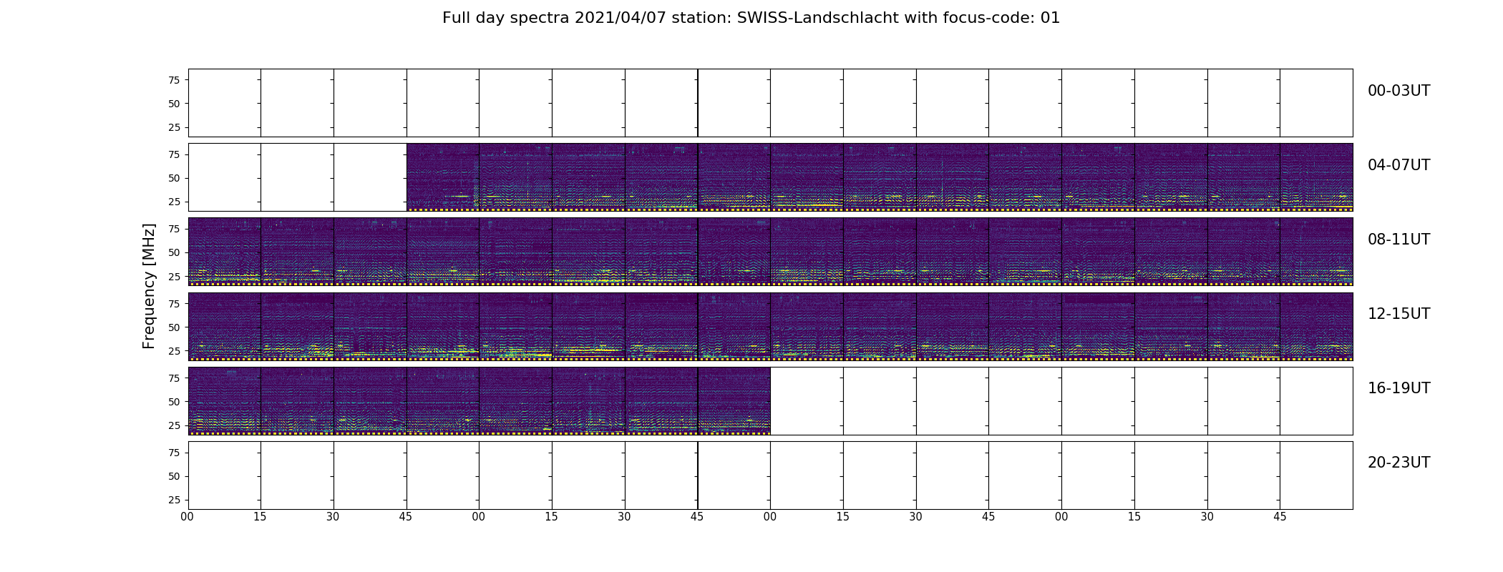
Task: Select first spectrogram tile in 12-15UT row
Action: click(x=225, y=326)
